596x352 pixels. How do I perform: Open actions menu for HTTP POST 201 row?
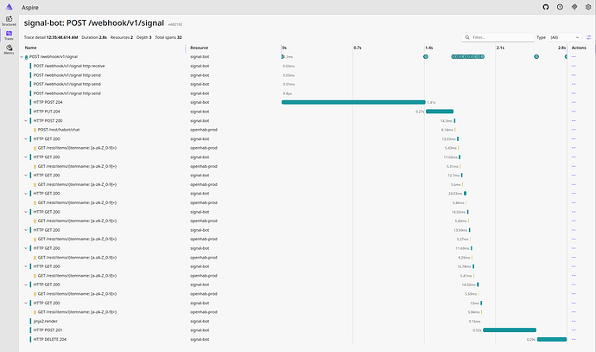574,330
